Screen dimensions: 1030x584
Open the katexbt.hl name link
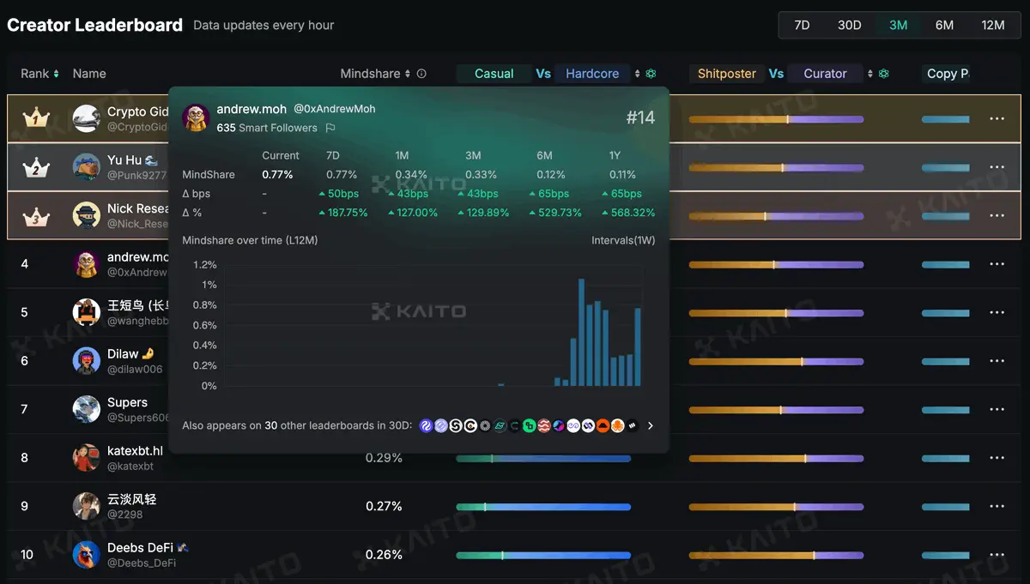pos(135,450)
